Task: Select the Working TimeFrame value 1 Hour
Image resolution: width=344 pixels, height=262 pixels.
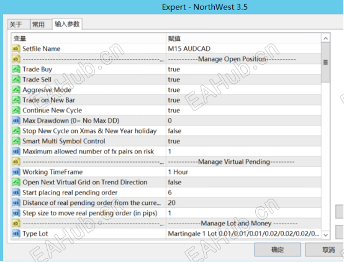Action: [x=243, y=172]
